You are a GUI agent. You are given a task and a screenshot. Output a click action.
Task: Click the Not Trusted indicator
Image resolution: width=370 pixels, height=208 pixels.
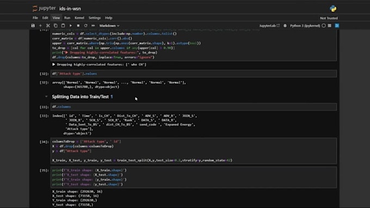[329, 18]
